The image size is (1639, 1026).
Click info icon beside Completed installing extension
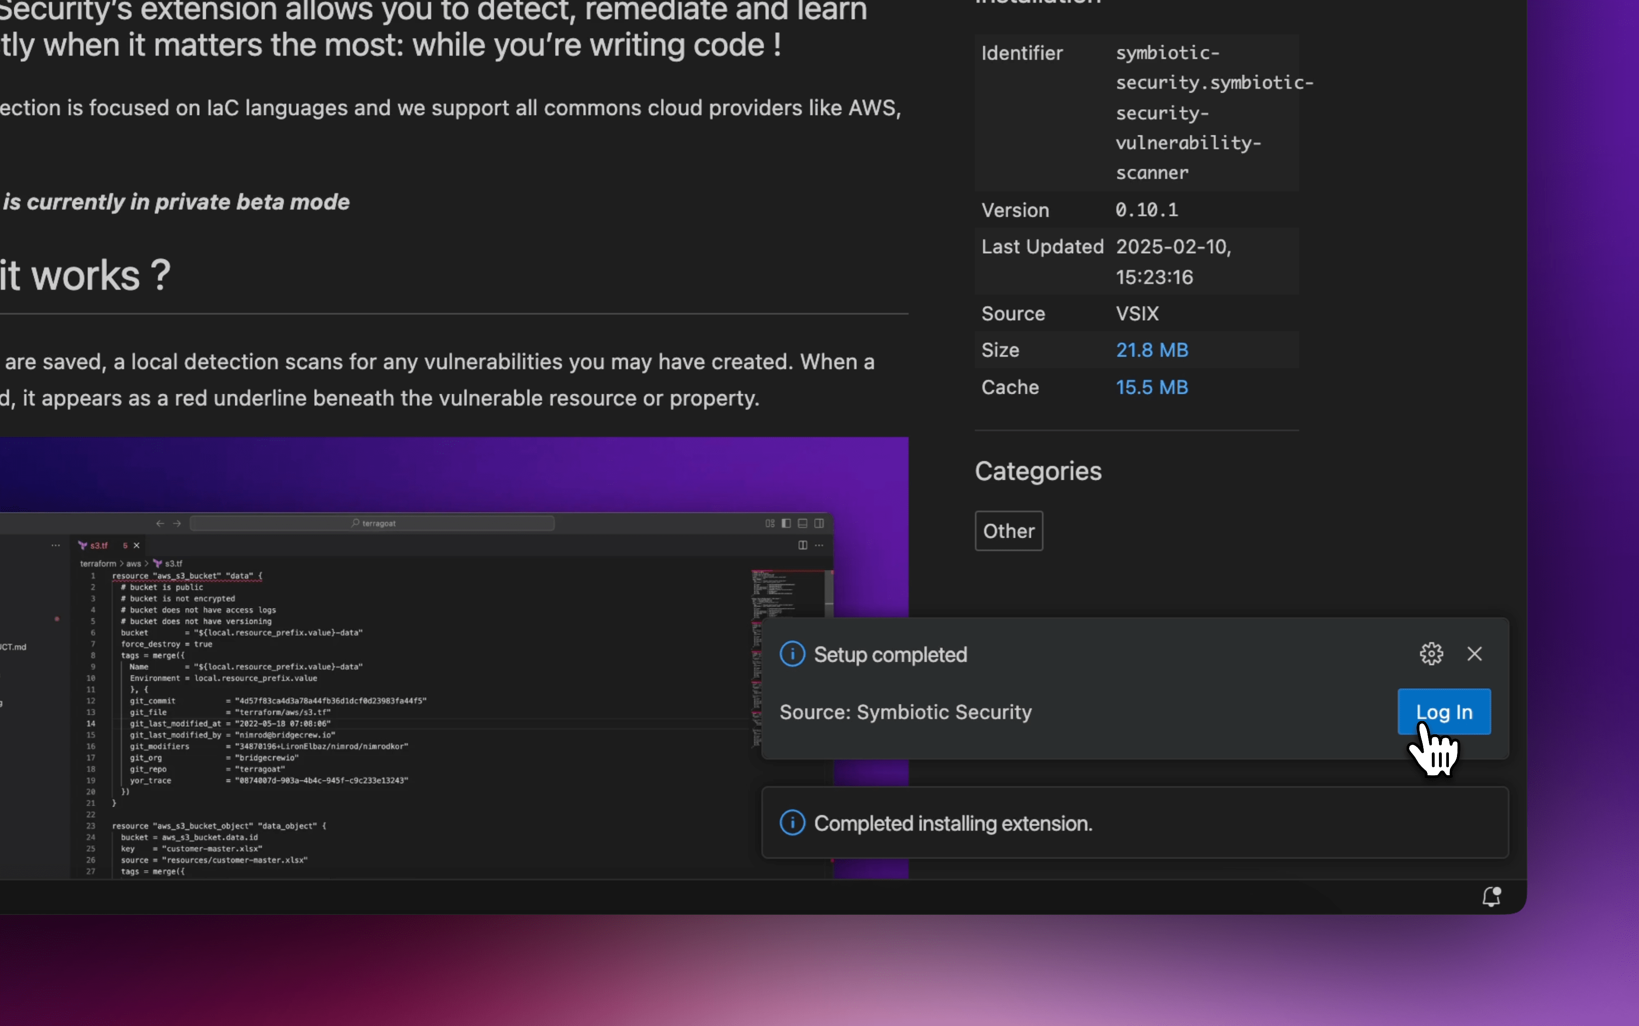point(792,822)
